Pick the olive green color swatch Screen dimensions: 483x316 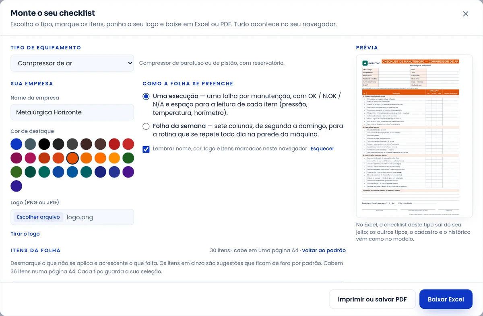point(16,172)
